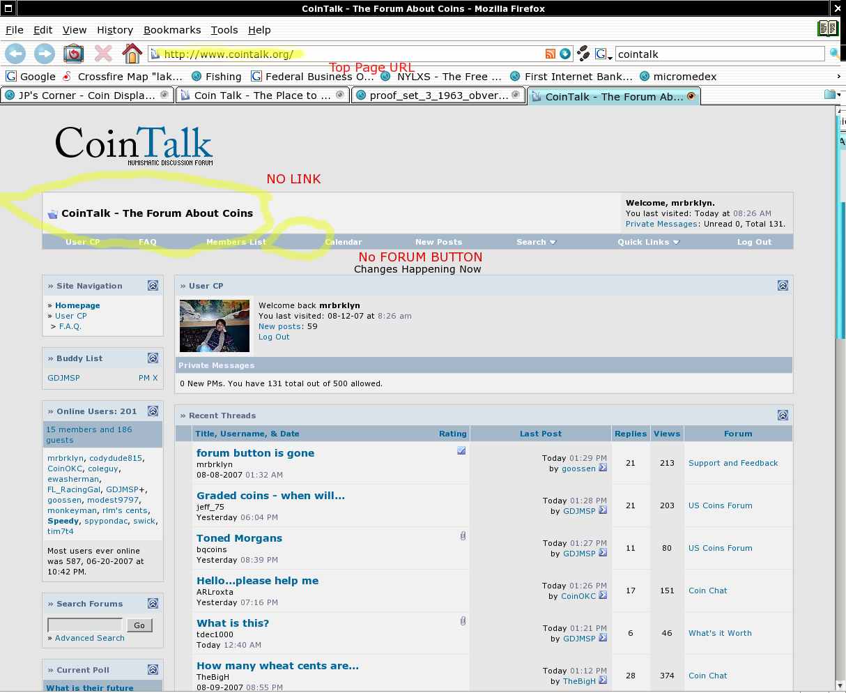Close the 'Coin Talk - The Place to ...' tab
Image resolution: width=846 pixels, height=693 pixels.
click(340, 95)
